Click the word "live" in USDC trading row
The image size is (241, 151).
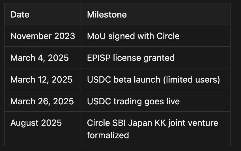[x=173, y=101]
